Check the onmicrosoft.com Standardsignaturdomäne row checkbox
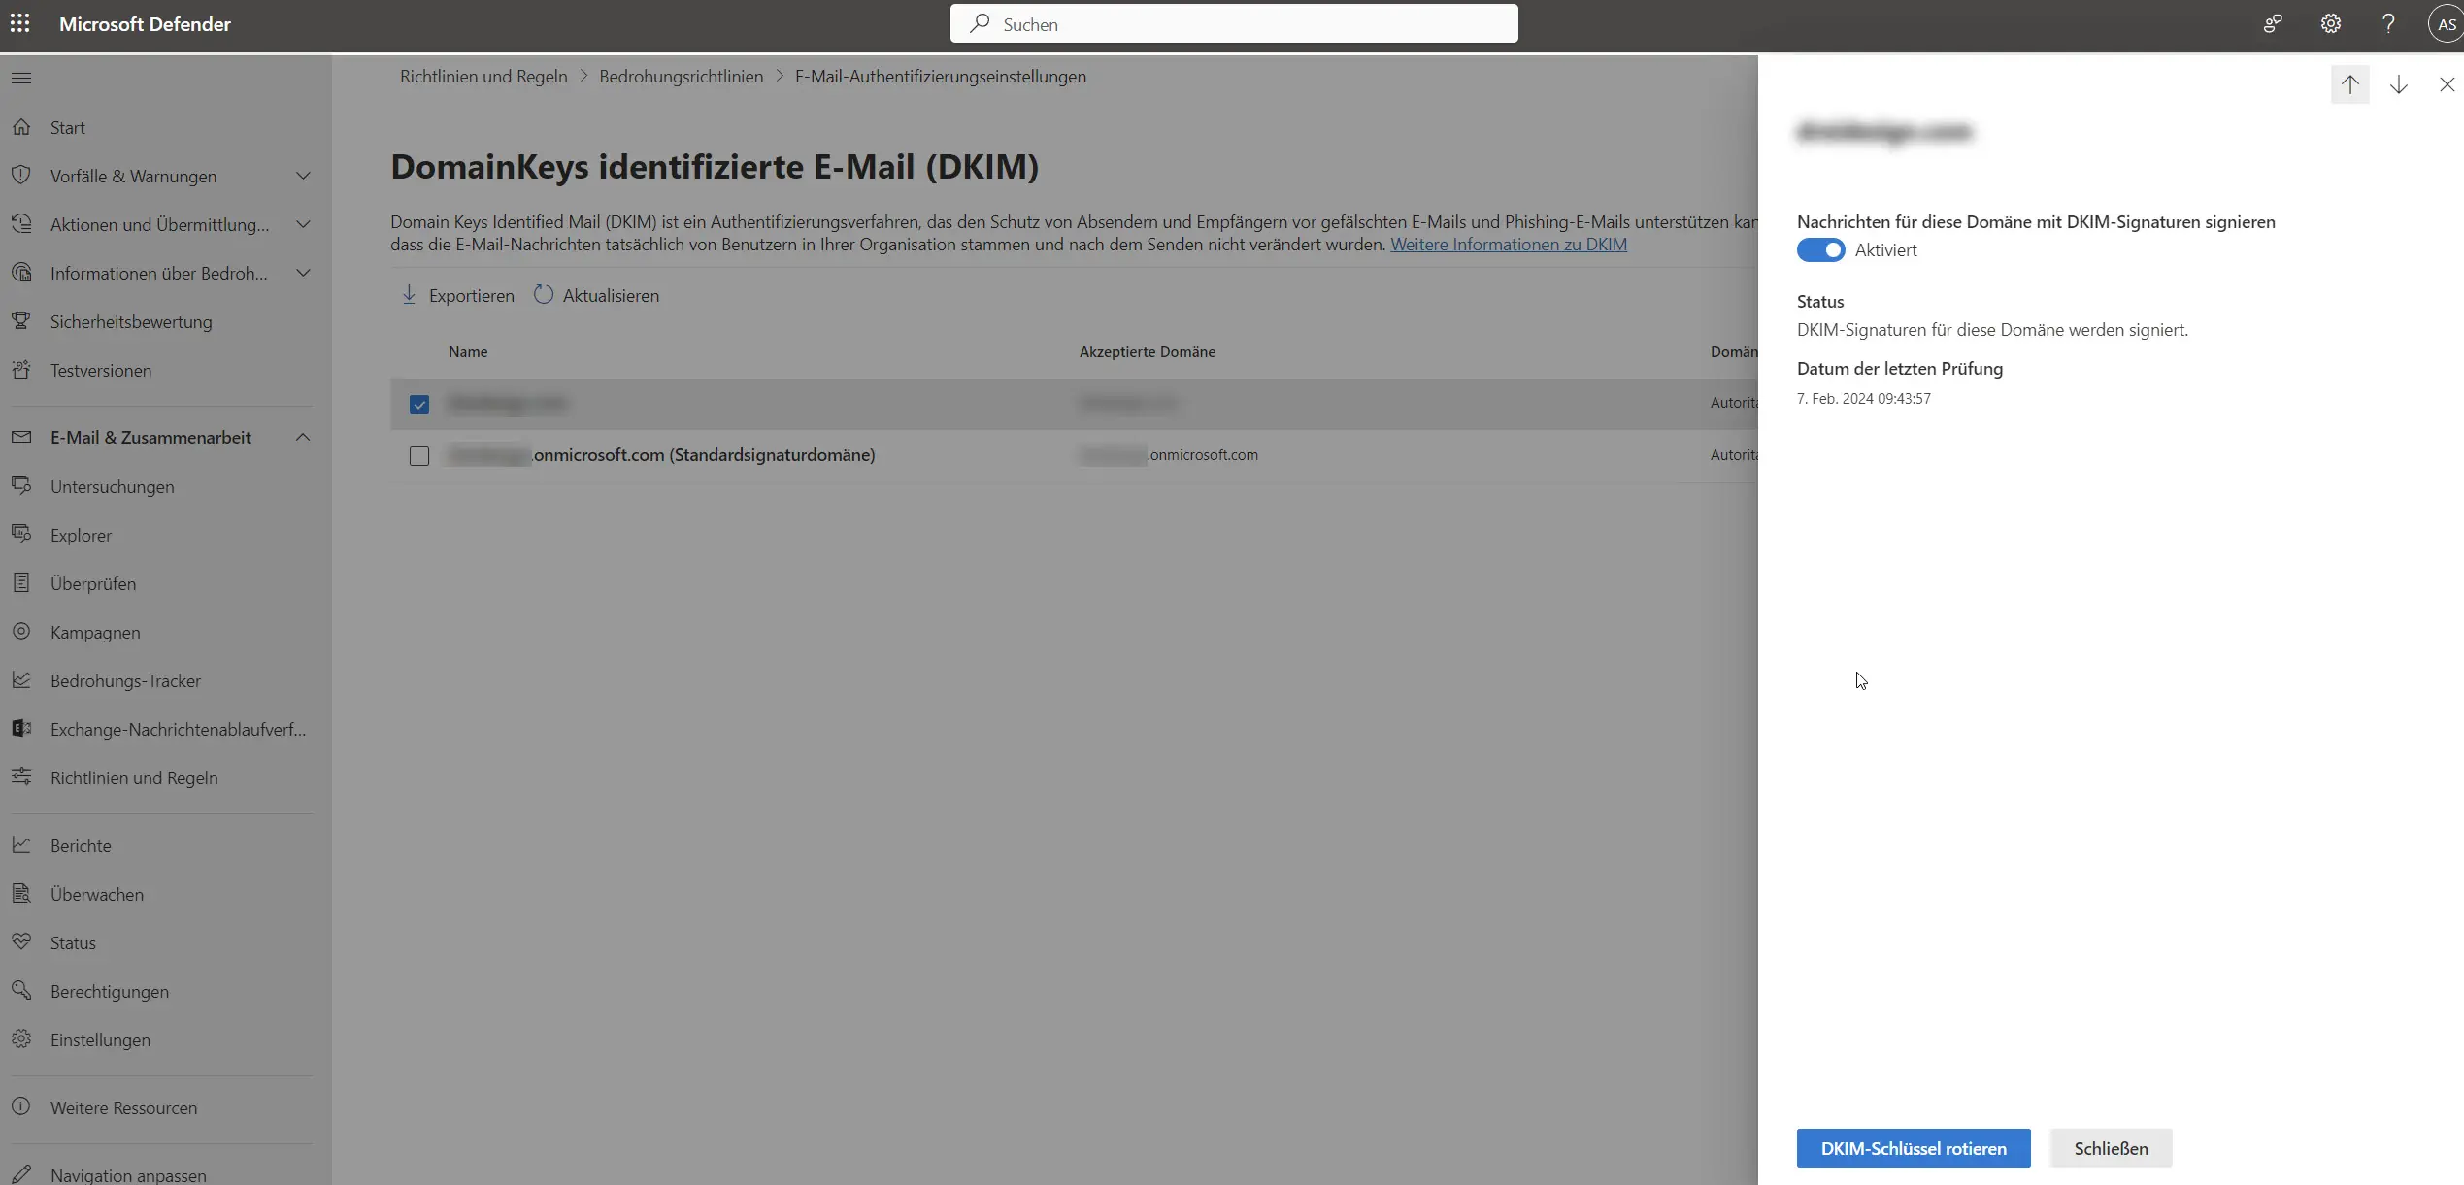This screenshot has height=1185, width=2464. (x=419, y=456)
